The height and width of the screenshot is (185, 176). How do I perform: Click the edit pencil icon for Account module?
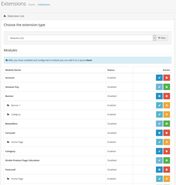point(159,78)
